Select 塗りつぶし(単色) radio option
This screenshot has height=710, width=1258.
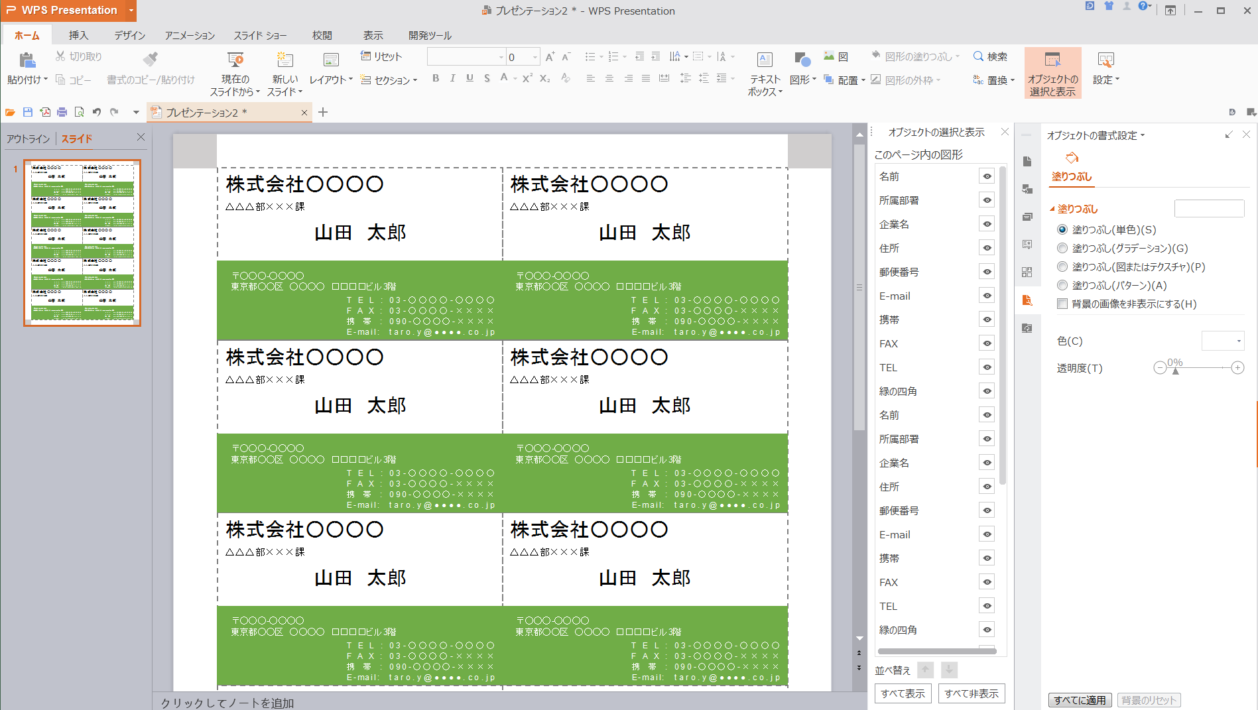pyautogui.click(x=1062, y=229)
